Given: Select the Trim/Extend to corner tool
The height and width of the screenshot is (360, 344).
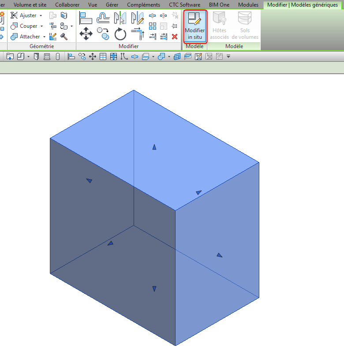Looking at the screenshot, I should coord(137,34).
